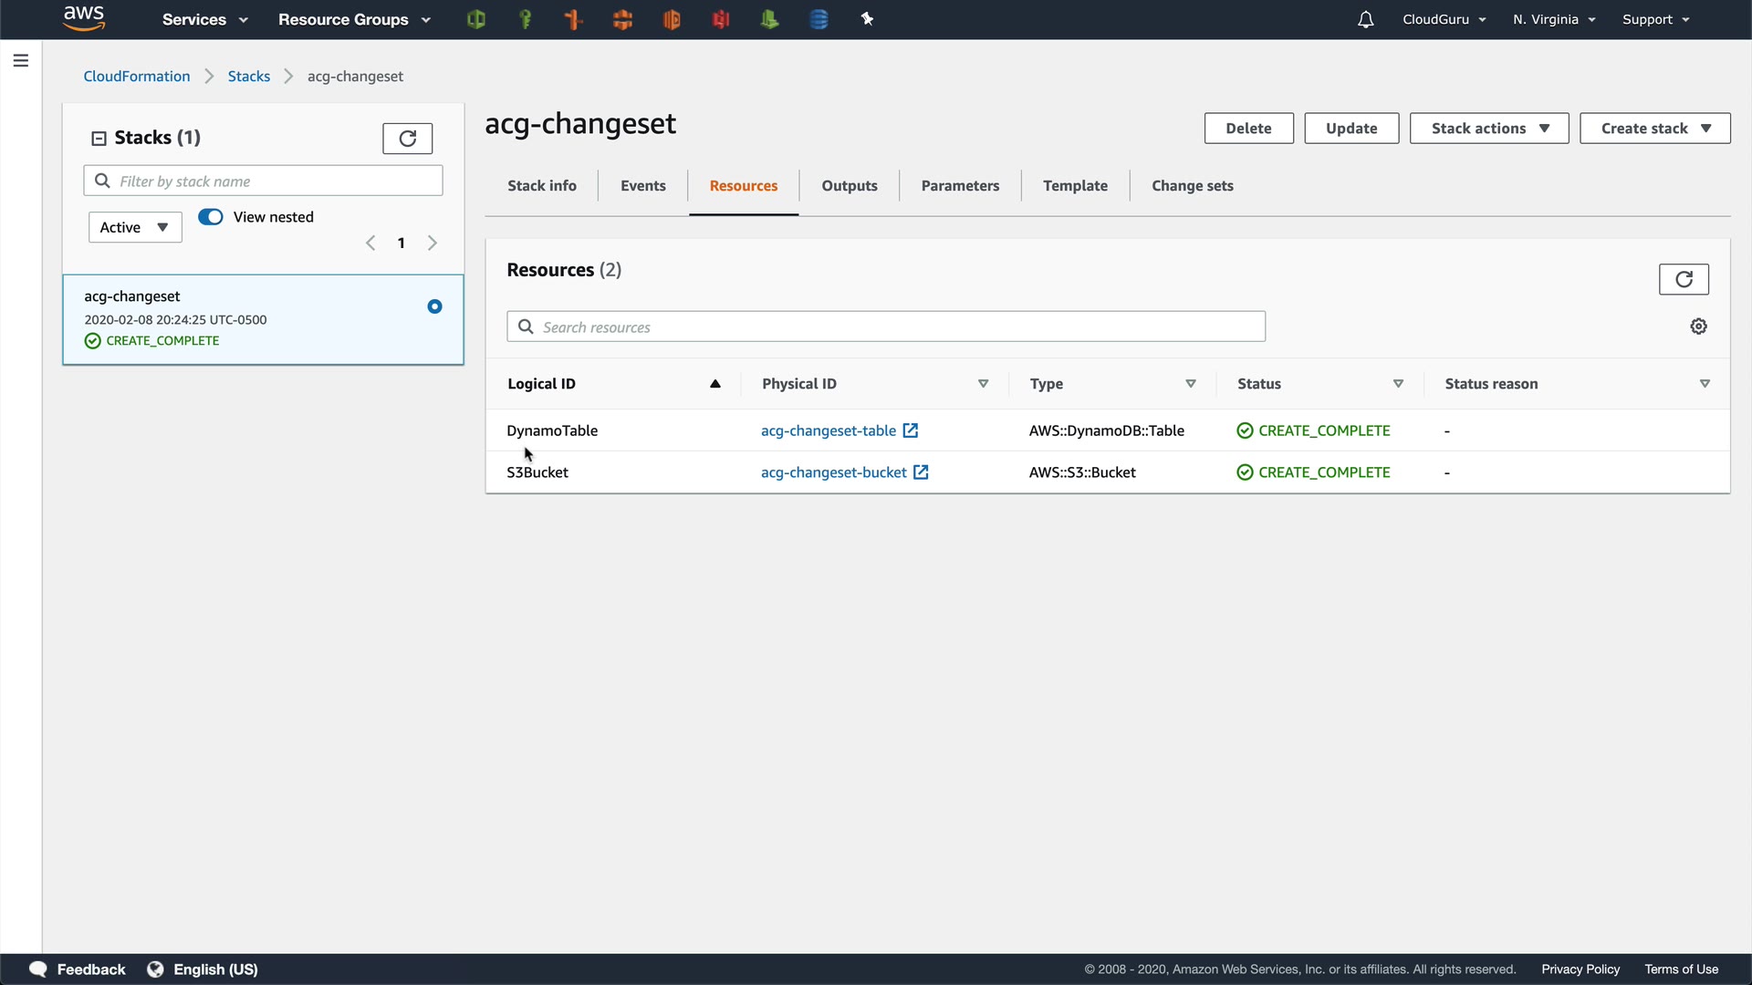
Task: Open external link icon for acg-changeset-table
Action: click(x=911, y=430)
